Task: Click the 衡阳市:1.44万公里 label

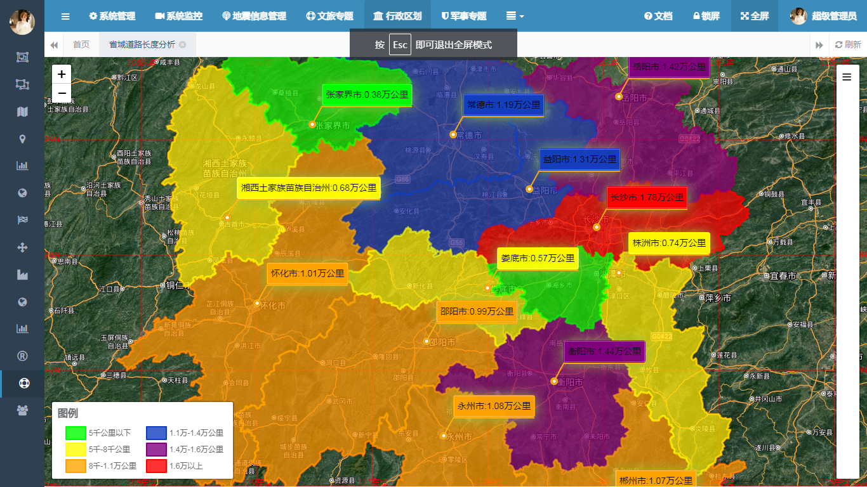Action: [x=604, y=351]
